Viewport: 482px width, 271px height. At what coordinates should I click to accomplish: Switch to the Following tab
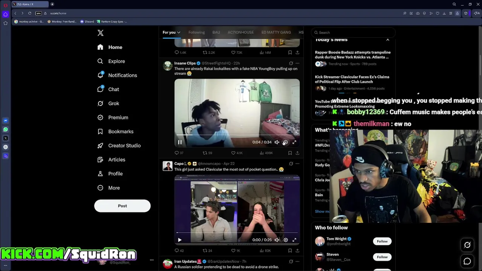pyautogui.click(x=197, y=32)
